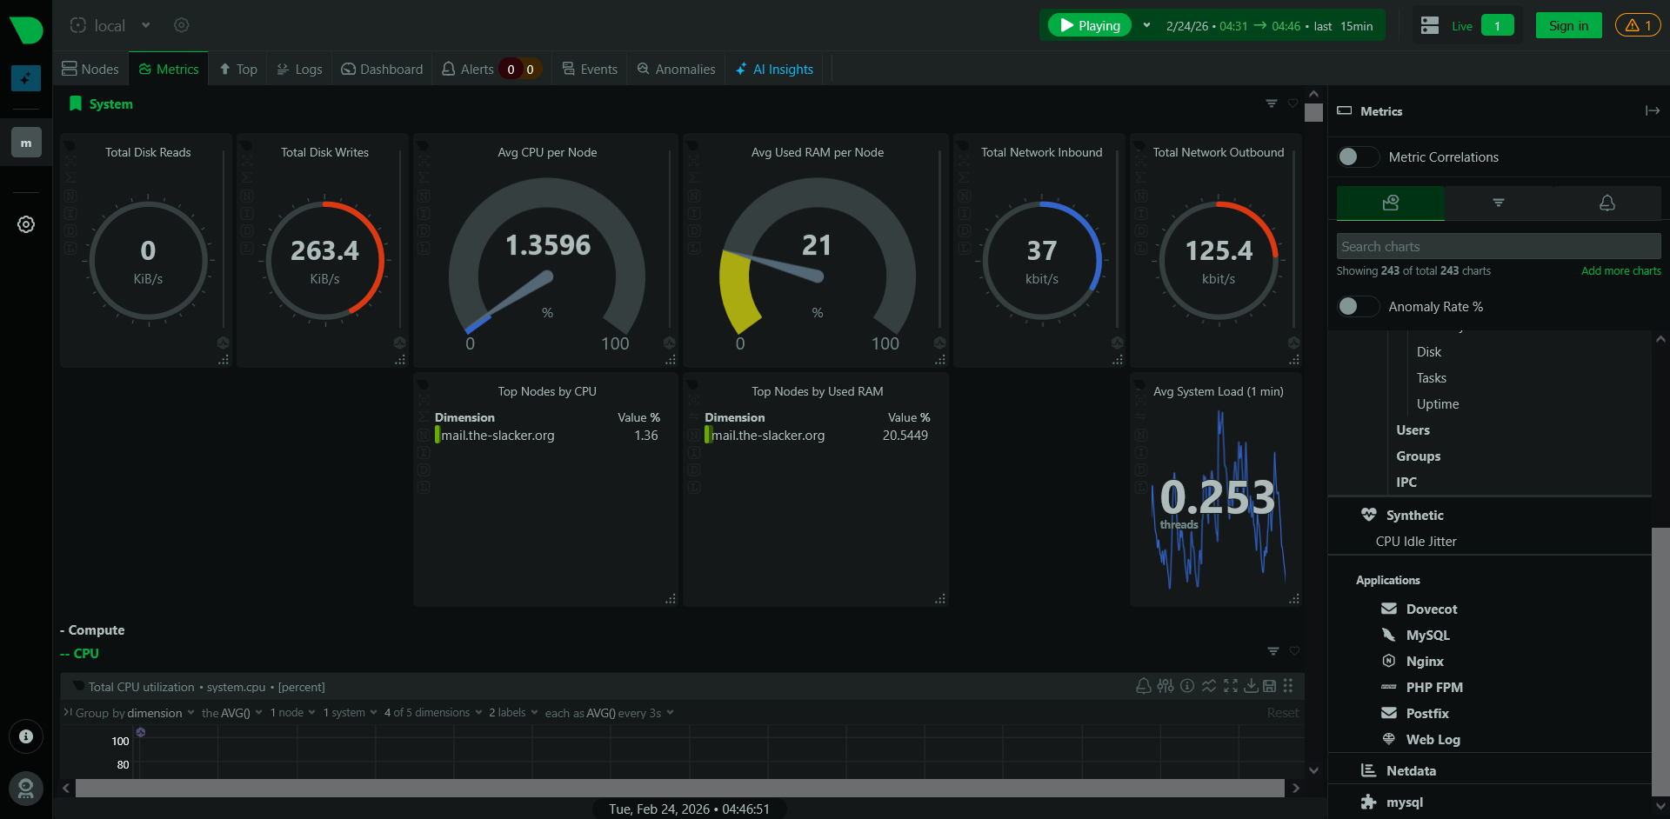The image size is (1670, 819).
Task: Open the Anomalies tab
Action: 676,69
